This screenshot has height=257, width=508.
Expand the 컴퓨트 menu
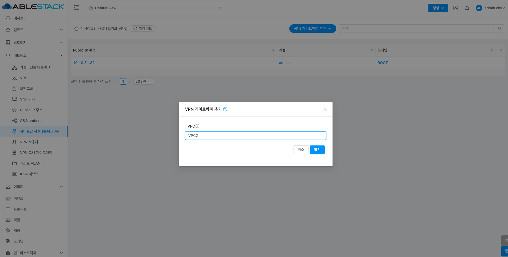coord(34,30)
